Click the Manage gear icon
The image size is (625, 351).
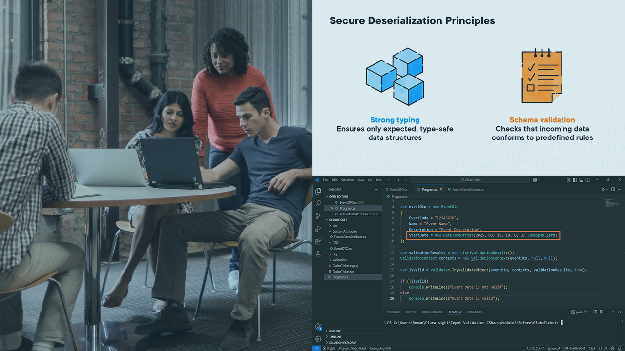[318, 339]
